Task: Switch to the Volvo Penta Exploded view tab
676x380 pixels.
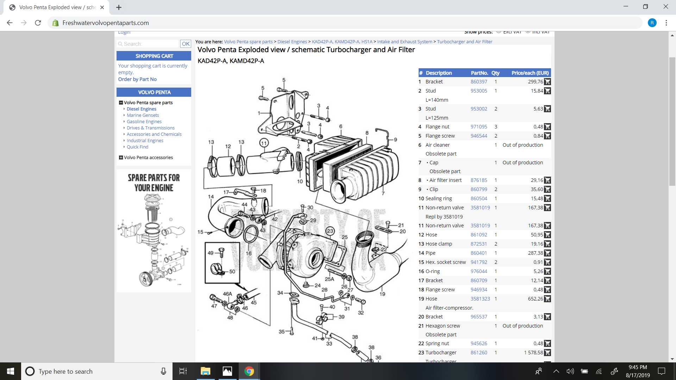Action: pos(56,7)
